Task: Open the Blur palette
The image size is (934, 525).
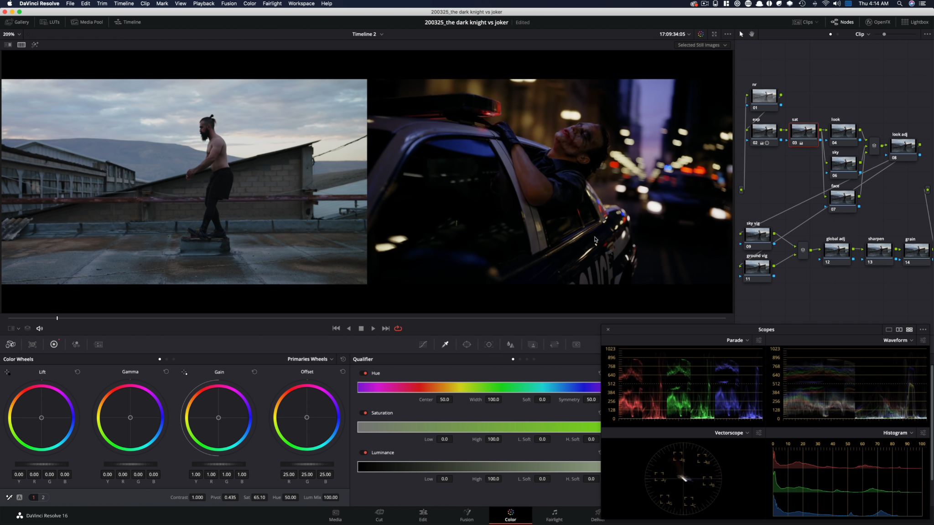Action: point(510,345)
